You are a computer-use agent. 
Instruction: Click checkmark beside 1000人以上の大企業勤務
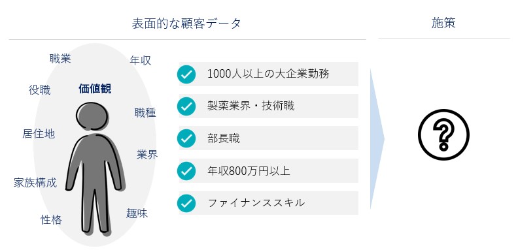[186, 74]
